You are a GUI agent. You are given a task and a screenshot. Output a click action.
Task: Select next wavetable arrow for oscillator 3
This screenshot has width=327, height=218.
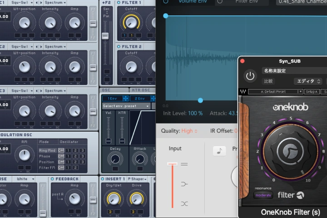point(41,90)
